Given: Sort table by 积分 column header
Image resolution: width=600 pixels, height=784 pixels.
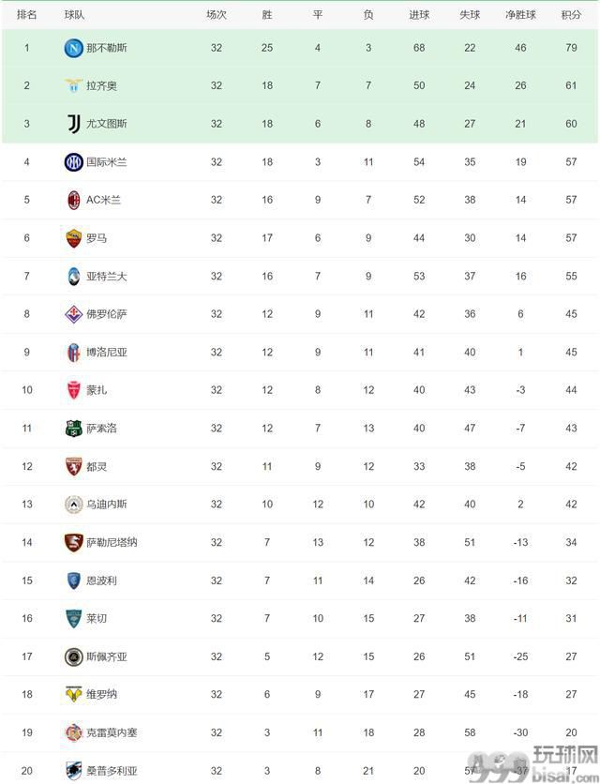Looking at the screenshot, I should [x=571, y=14].
